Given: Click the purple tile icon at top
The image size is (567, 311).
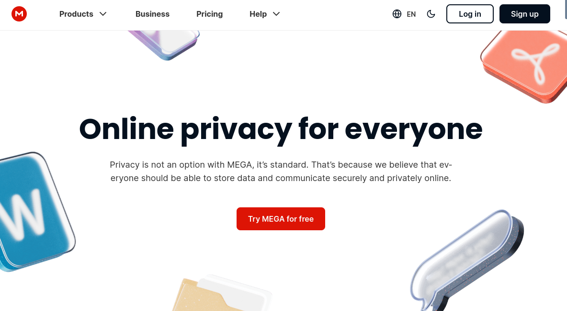Looking at the screenshot, I should 165,44.
